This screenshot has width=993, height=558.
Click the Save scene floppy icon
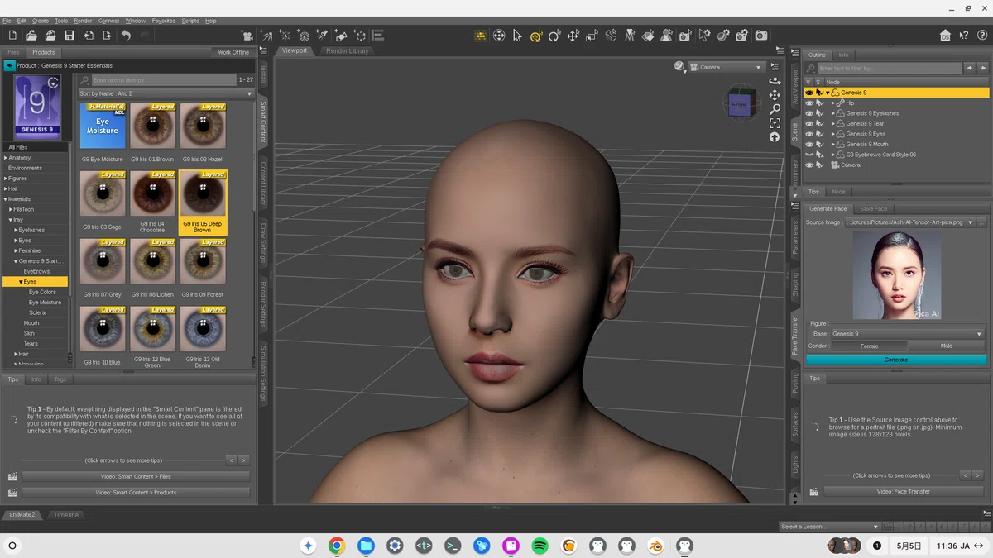[x=70, y=36]
